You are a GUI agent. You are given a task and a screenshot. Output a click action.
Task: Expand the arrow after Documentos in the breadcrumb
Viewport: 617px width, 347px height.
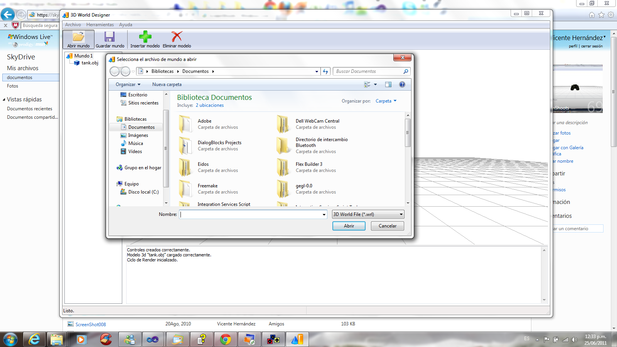pyautogui.click(x=213, y=71)
